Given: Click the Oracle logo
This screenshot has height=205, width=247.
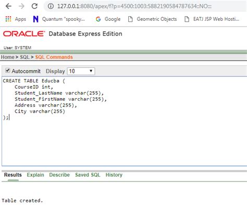Looking at the screenshot, I should click(24, 34).
